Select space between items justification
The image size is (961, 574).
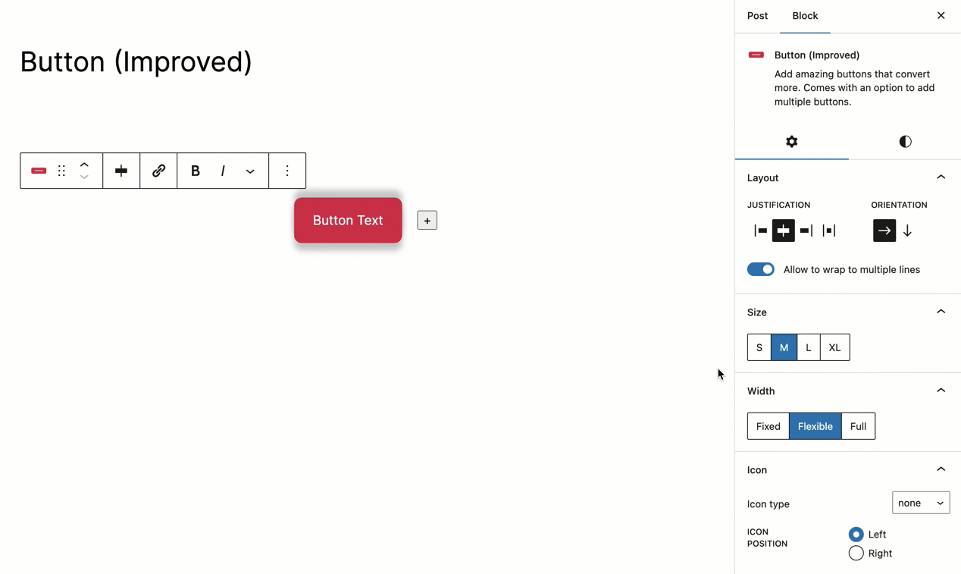pyautogui.click(x=828, y=231)
